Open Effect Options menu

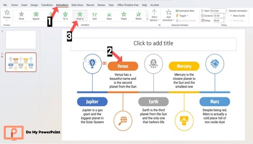154,15
